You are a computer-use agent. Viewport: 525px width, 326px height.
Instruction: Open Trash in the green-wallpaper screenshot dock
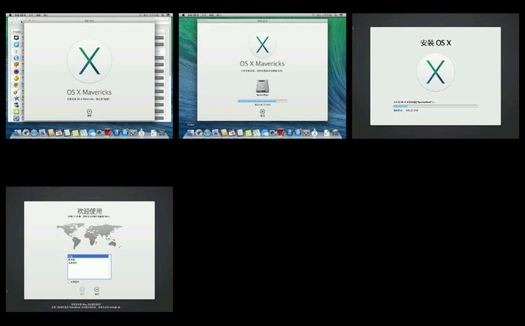click(335, 133)
